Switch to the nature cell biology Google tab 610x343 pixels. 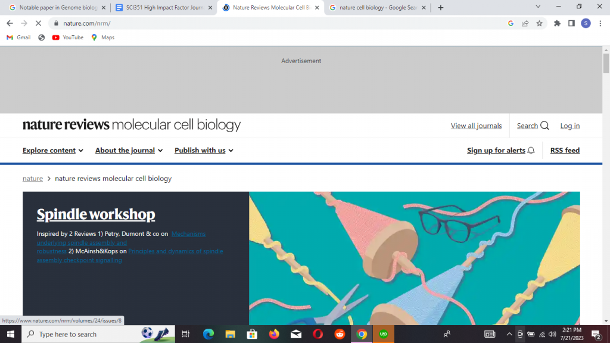pos(376,8)
